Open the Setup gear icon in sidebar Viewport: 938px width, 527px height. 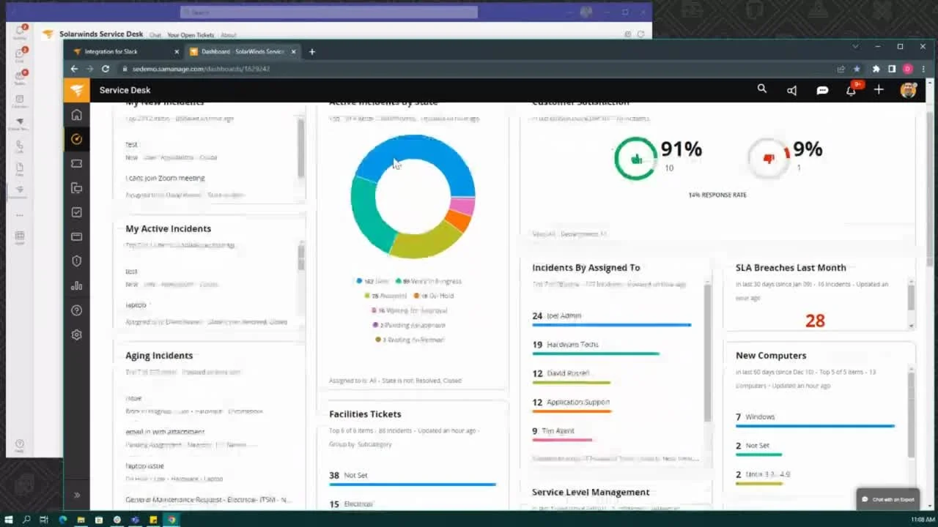[76, 334]
